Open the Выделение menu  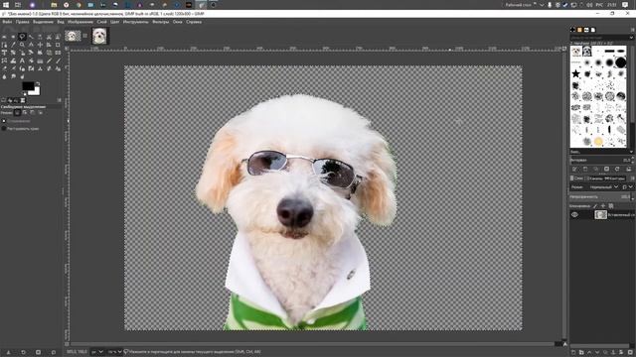(43, 22)
